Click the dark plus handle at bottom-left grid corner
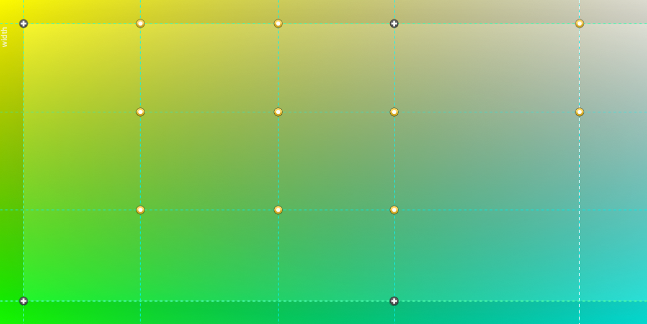Screen dimensions: 647x324 (24, 301)
